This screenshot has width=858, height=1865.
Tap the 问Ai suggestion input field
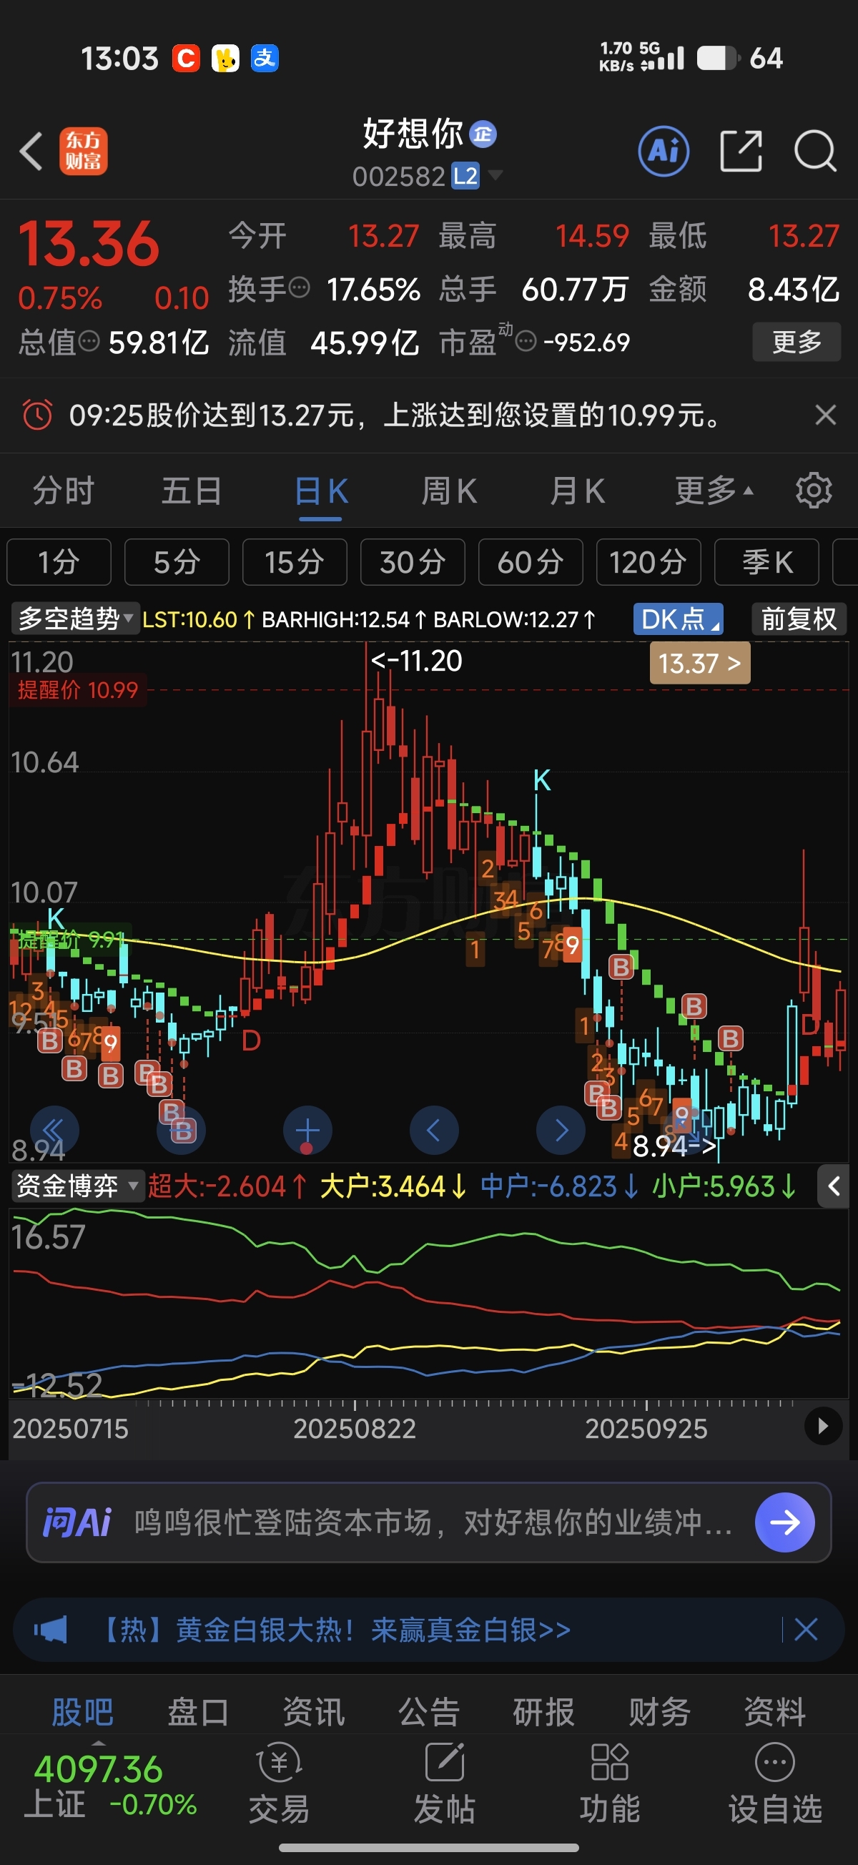coord(428,1522)
